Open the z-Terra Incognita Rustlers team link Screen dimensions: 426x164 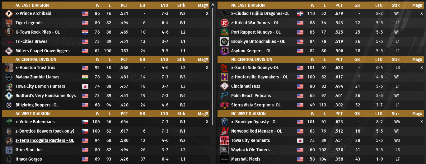click(45, 141)
